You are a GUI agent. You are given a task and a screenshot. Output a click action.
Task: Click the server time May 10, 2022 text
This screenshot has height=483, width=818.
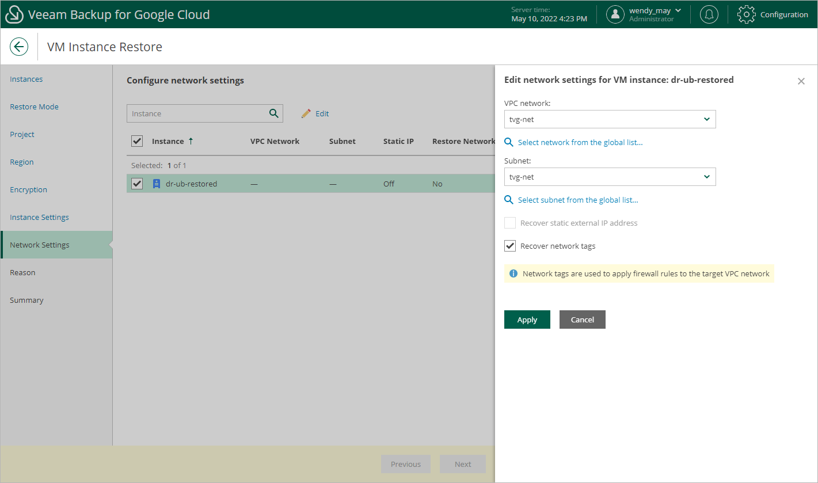click(x=549, y=19)
